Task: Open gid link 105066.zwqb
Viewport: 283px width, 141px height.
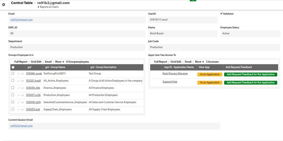Action: click(34, 73)
